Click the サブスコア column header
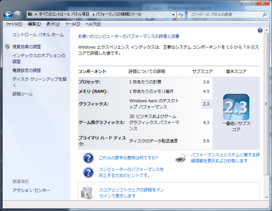Screen dimensions: 272x211 202,71
